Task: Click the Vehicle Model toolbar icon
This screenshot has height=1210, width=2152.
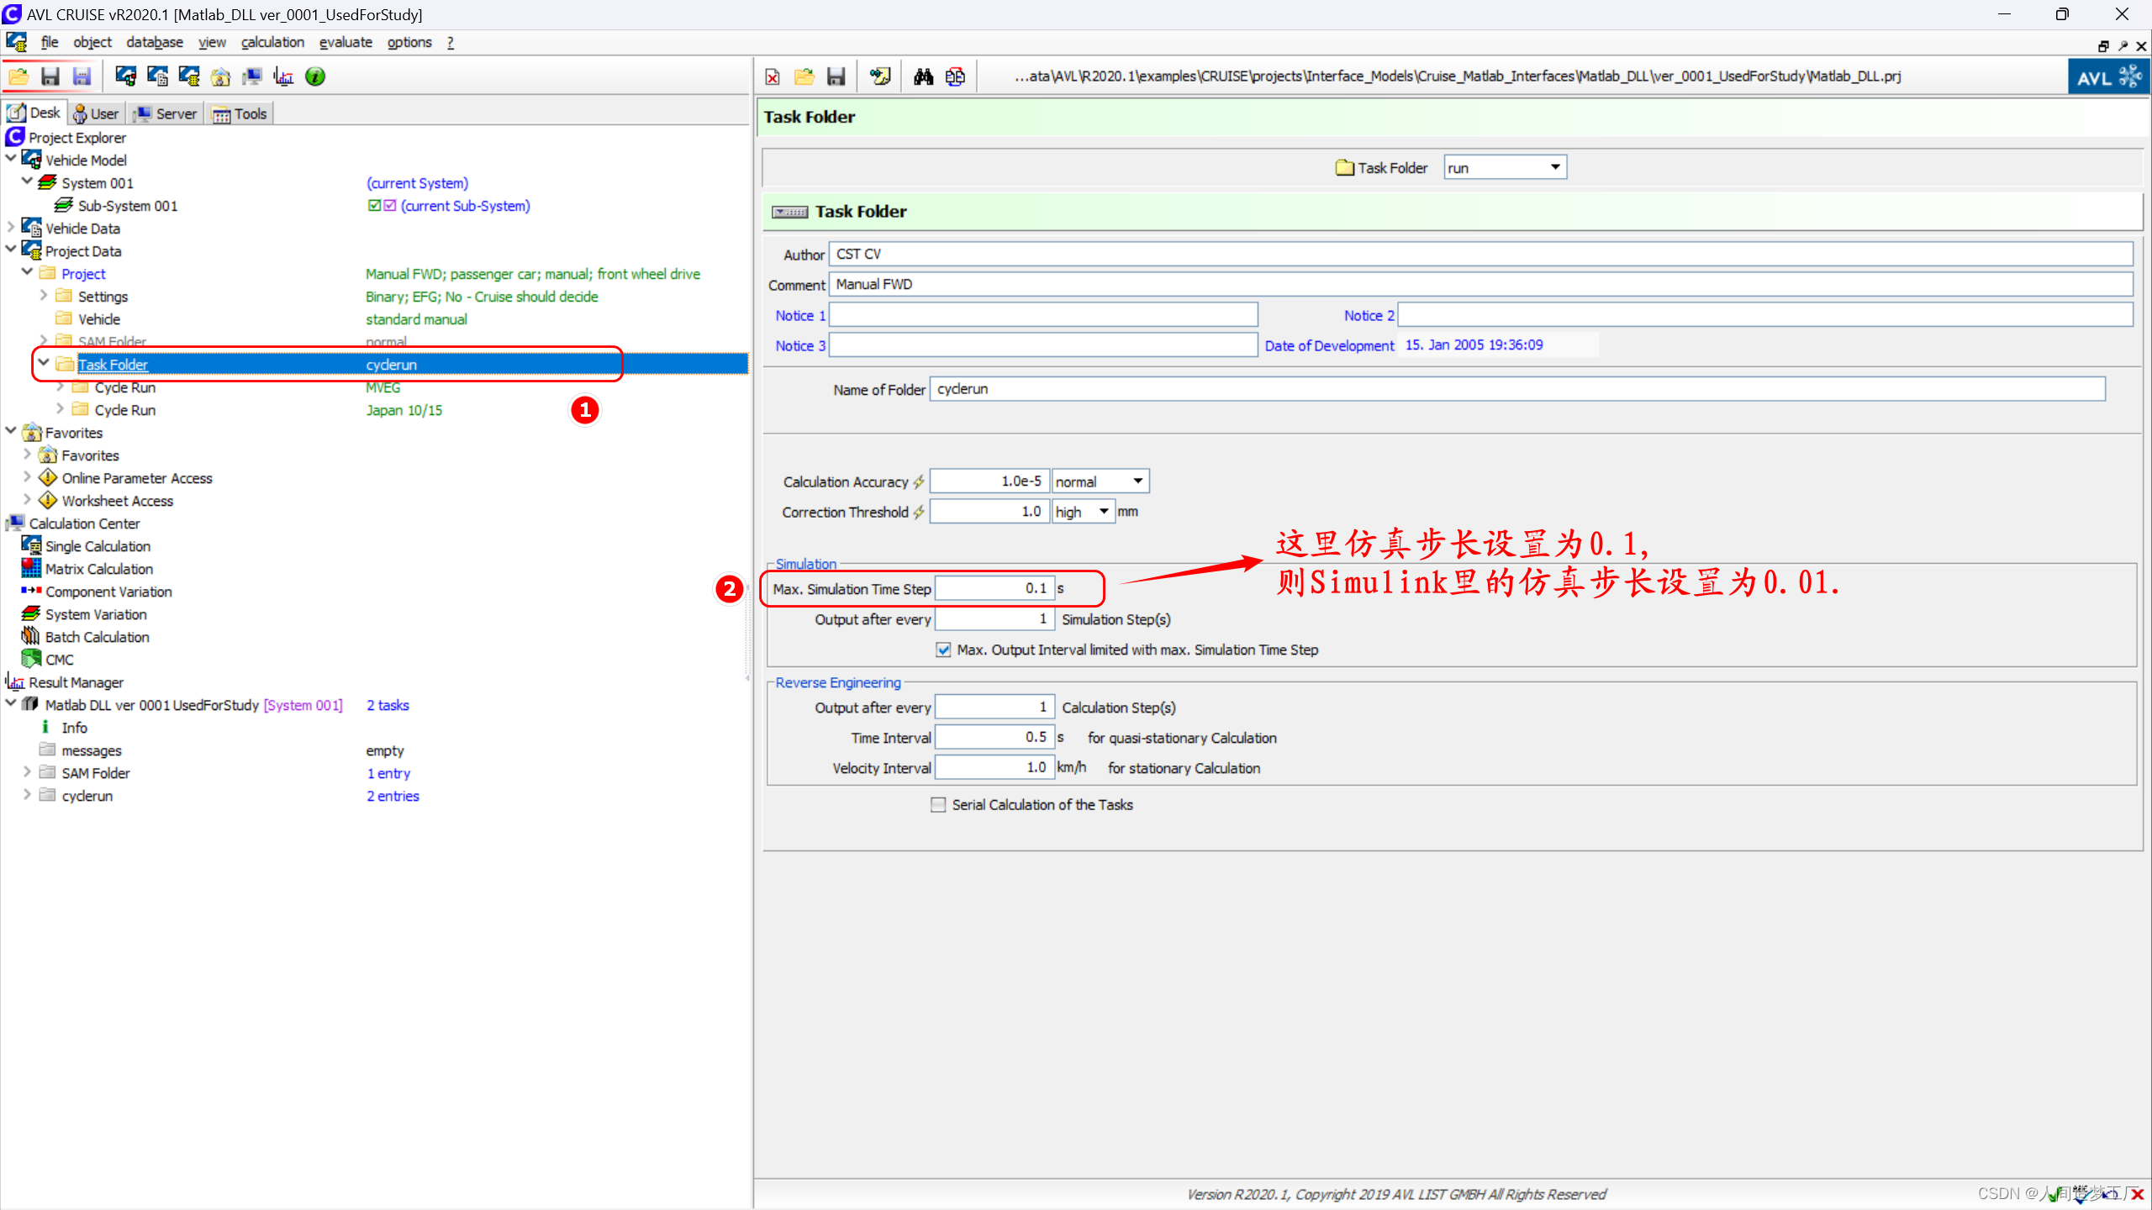Action: pyautogui.click(x=126, y=76)
